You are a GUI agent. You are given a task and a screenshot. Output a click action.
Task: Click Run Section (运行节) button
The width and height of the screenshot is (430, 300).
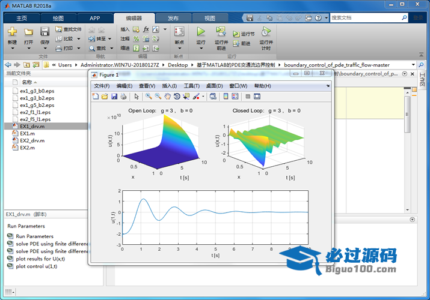(244, 34)
